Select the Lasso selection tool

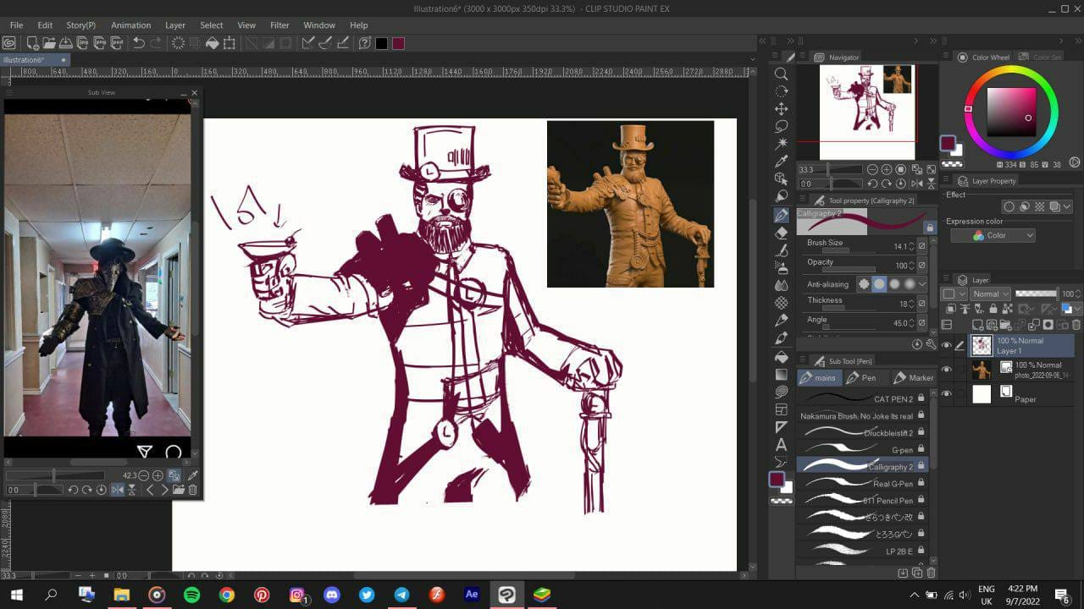pyautogui.click(x=781, y=126)
